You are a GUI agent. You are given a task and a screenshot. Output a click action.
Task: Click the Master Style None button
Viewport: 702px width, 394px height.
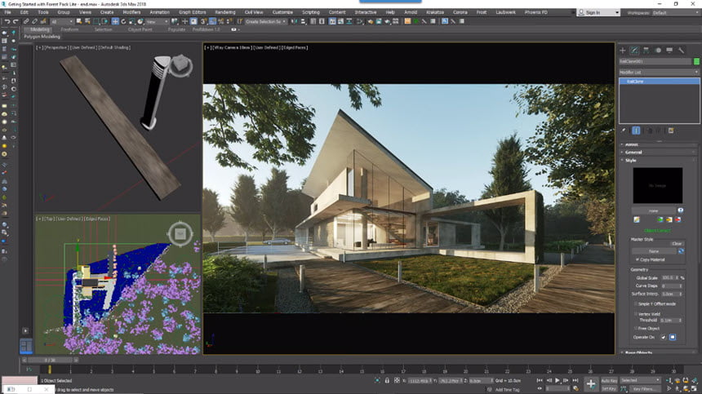(x=654, y=251)
